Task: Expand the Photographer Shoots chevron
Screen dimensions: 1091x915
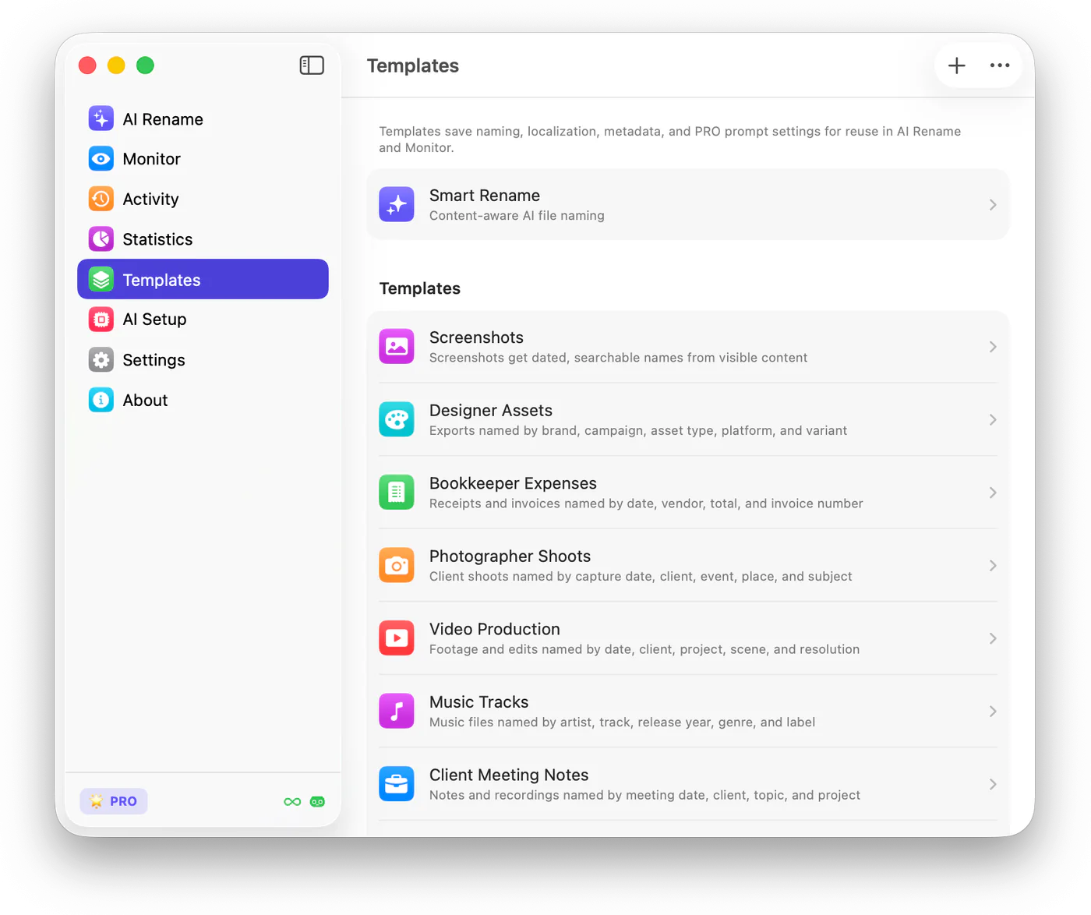Action: [993, 566]
